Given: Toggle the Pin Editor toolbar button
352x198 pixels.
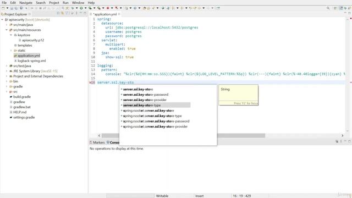Looking at the screenshot, I should click(218, 8).
